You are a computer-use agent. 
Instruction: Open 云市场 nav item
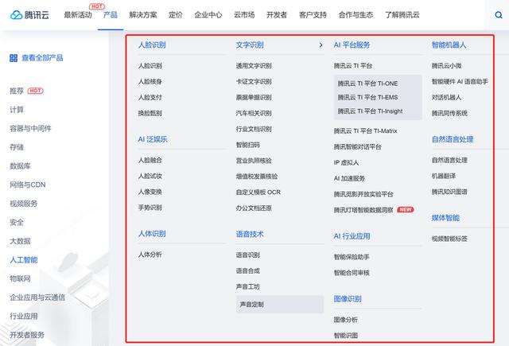click(x=244, y=15)
